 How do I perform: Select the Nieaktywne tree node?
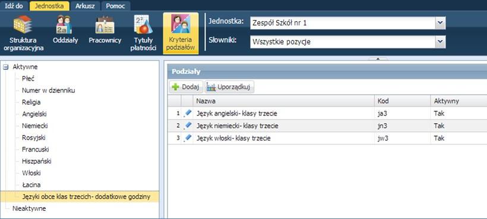pos(29,208)
